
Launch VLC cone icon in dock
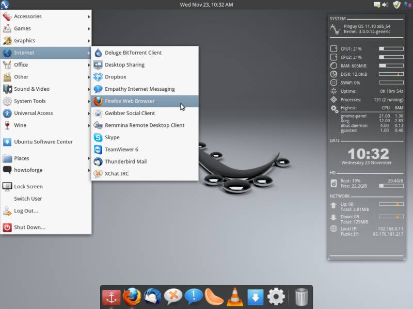(x=235, y=297)
